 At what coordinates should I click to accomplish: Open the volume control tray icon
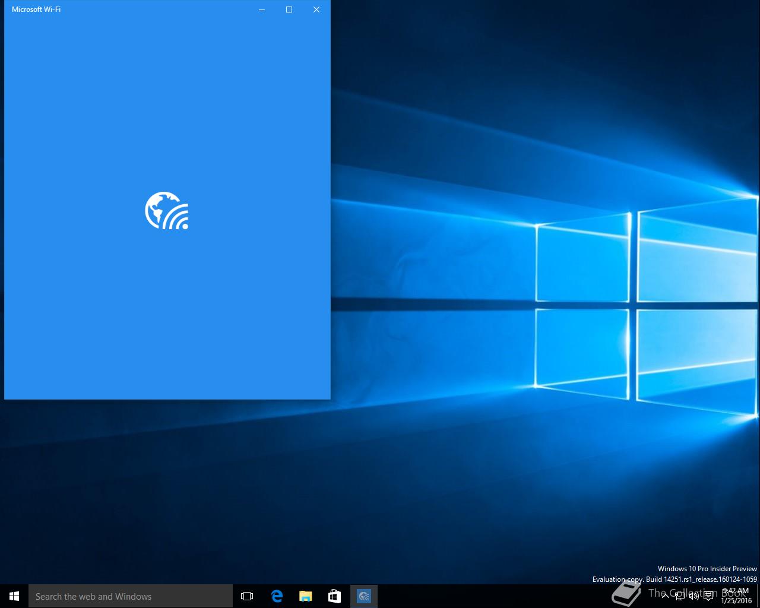(693, 596)
